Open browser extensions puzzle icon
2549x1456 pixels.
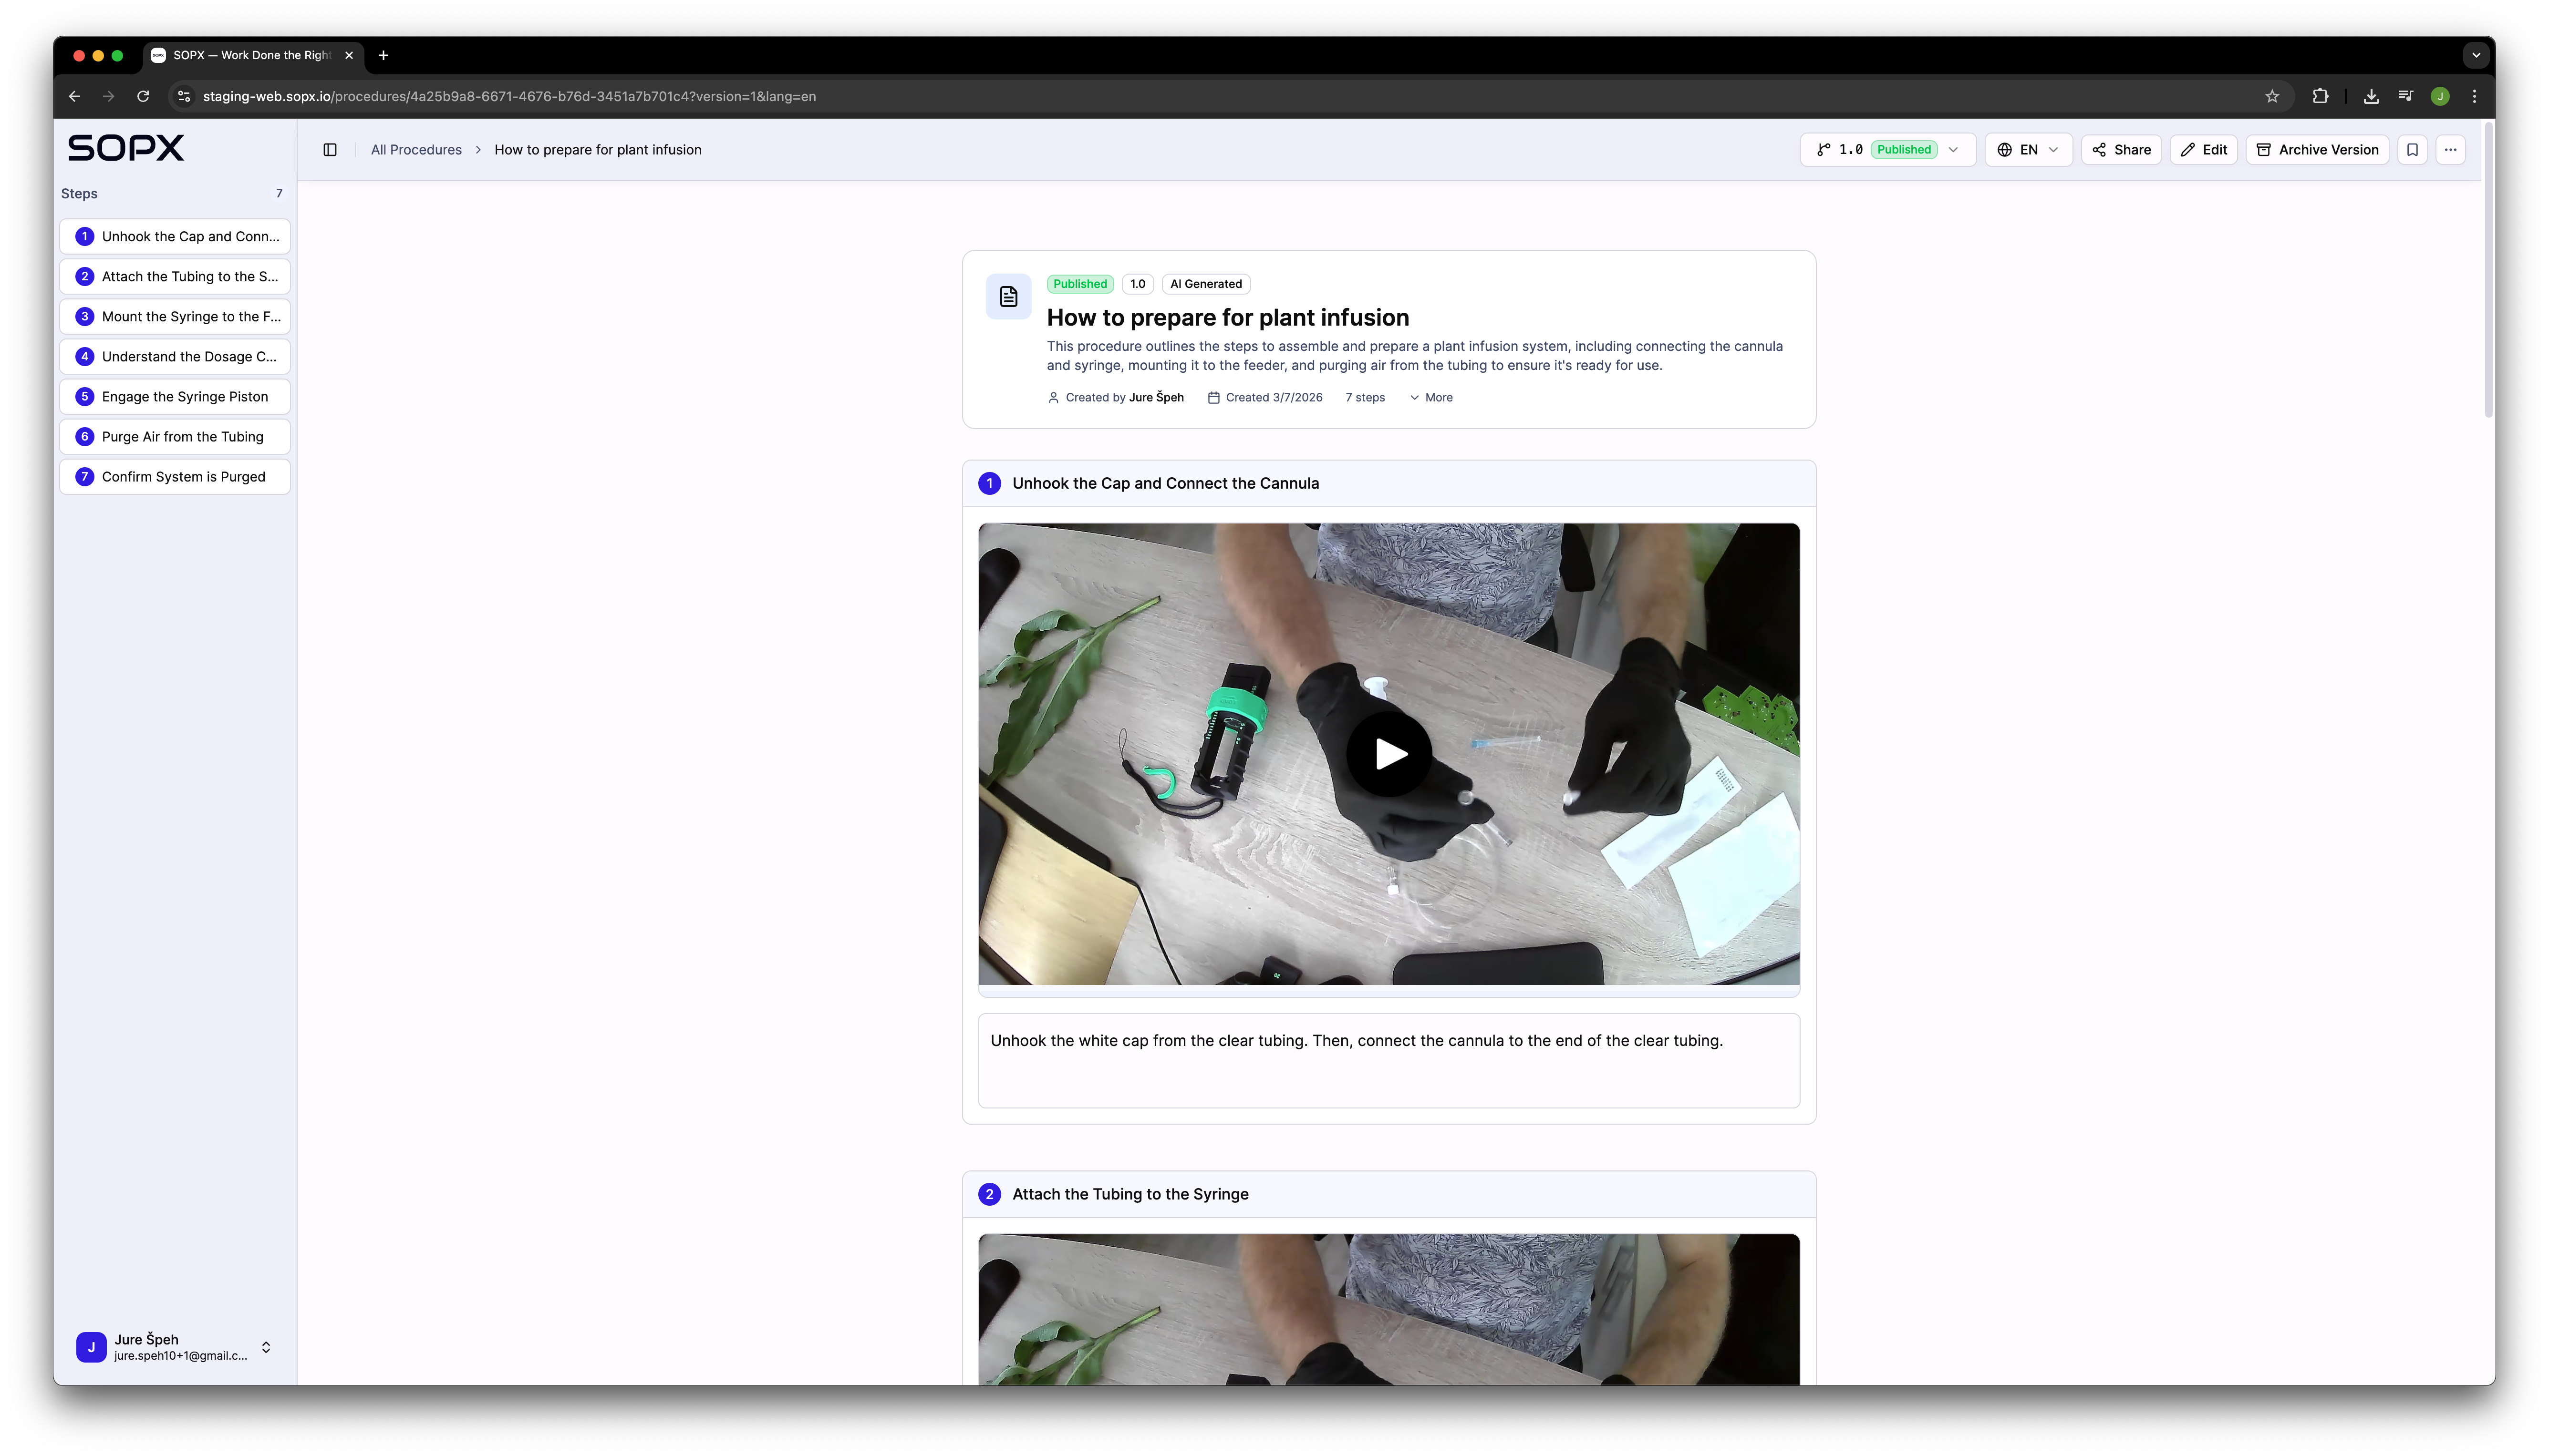(x=2320, y=96)
